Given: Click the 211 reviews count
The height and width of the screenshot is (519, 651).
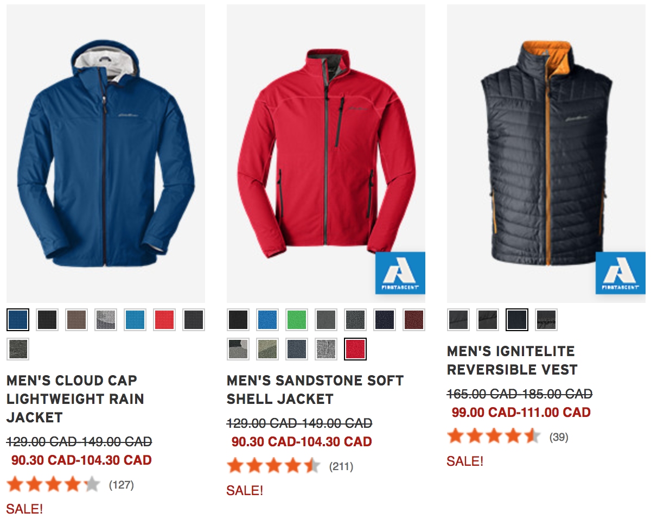Looking at the screenshot, I should pyautogui.click(x=341, y=466).
